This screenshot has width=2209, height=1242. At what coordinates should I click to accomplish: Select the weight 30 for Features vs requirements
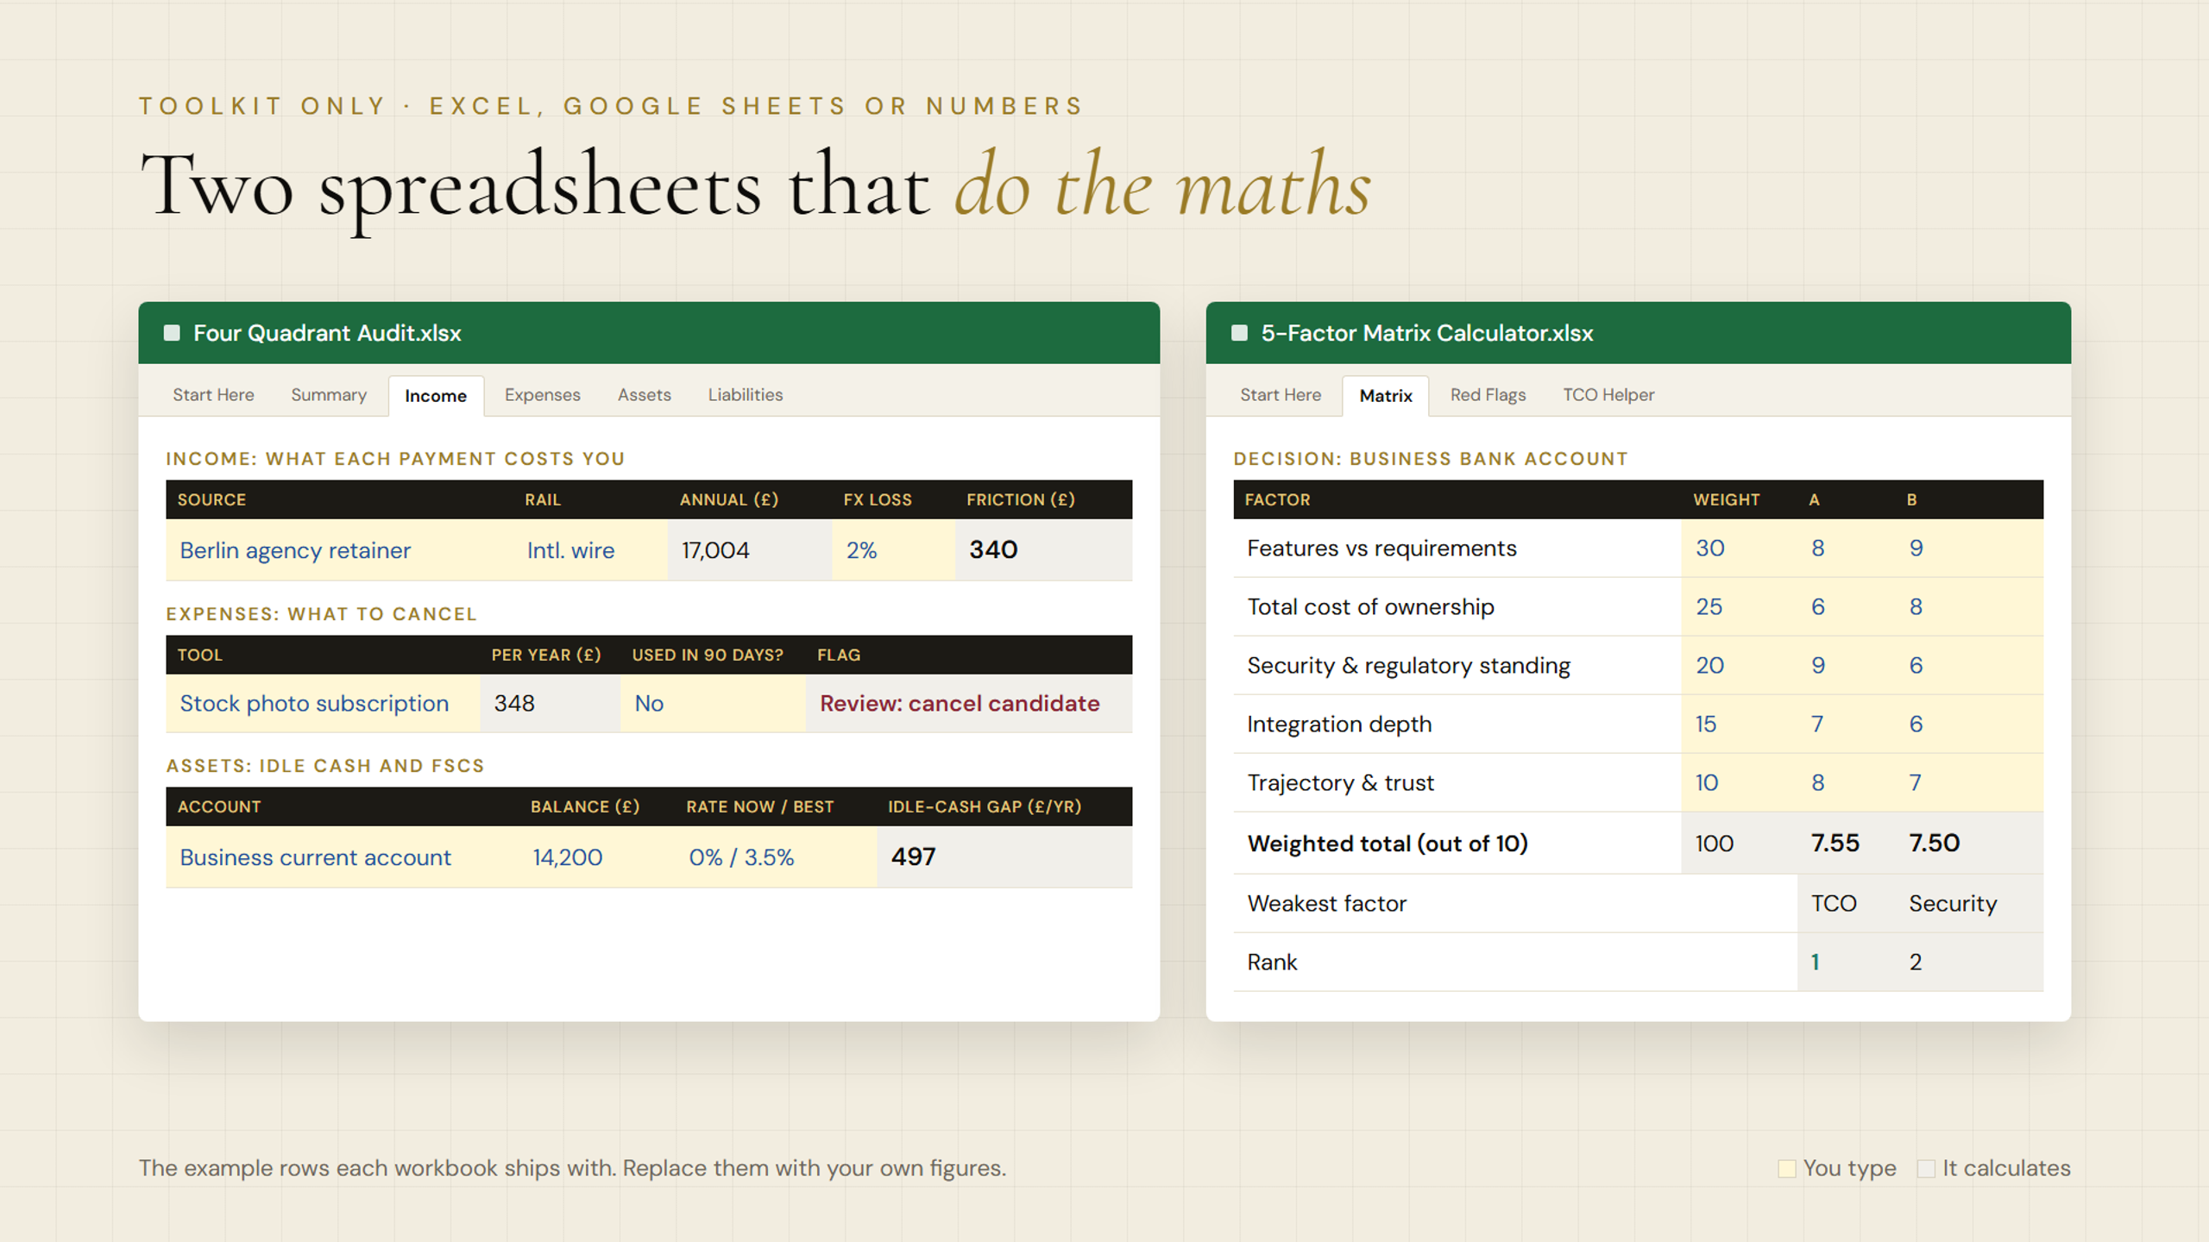[x=1740, y=549]
